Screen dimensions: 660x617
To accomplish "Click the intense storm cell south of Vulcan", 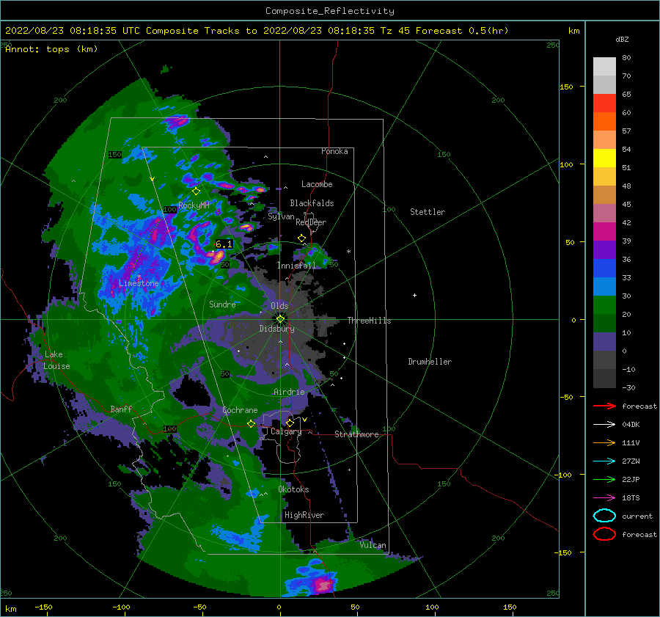I will (x=323, y=585).
